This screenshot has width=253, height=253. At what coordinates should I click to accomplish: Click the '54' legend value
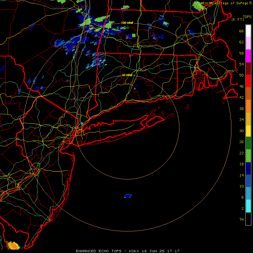241,64
